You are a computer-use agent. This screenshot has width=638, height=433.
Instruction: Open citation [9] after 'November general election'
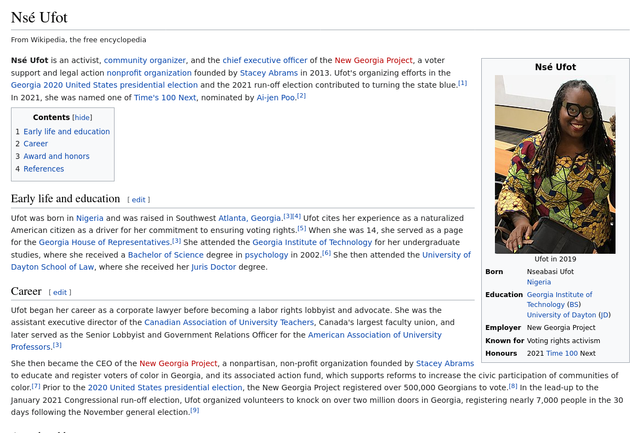click(x=195, y=410)
